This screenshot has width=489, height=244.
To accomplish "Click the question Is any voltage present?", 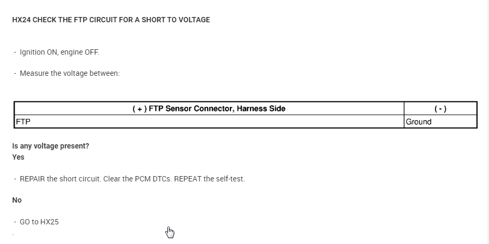I will [50, 146].
